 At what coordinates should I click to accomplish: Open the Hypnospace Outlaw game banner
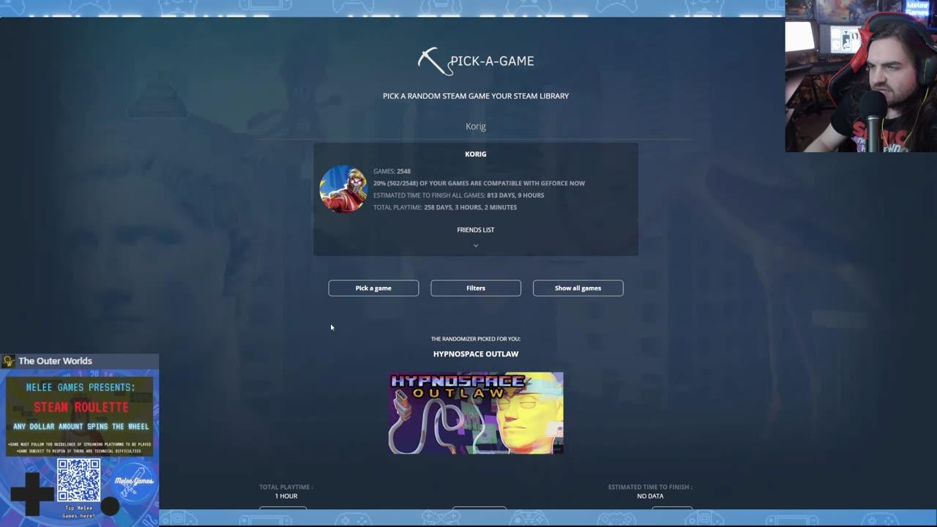[x=476, y=413]
